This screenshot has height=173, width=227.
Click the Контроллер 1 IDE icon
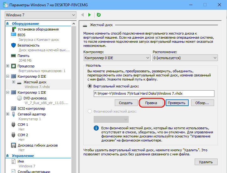tap(14, 92)
